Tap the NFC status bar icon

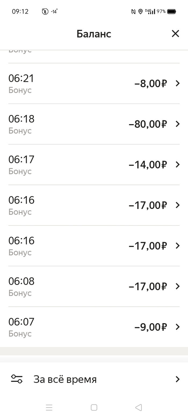coord(133,12)
